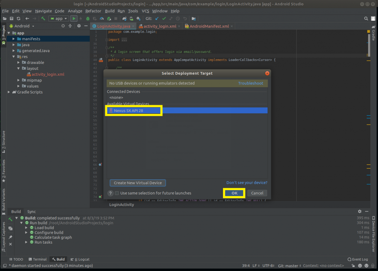Image resolution: width=378 pixels, height=271 pixels.
Task: Click the Collapse All icon in Project panel
Action: [70, 26]
